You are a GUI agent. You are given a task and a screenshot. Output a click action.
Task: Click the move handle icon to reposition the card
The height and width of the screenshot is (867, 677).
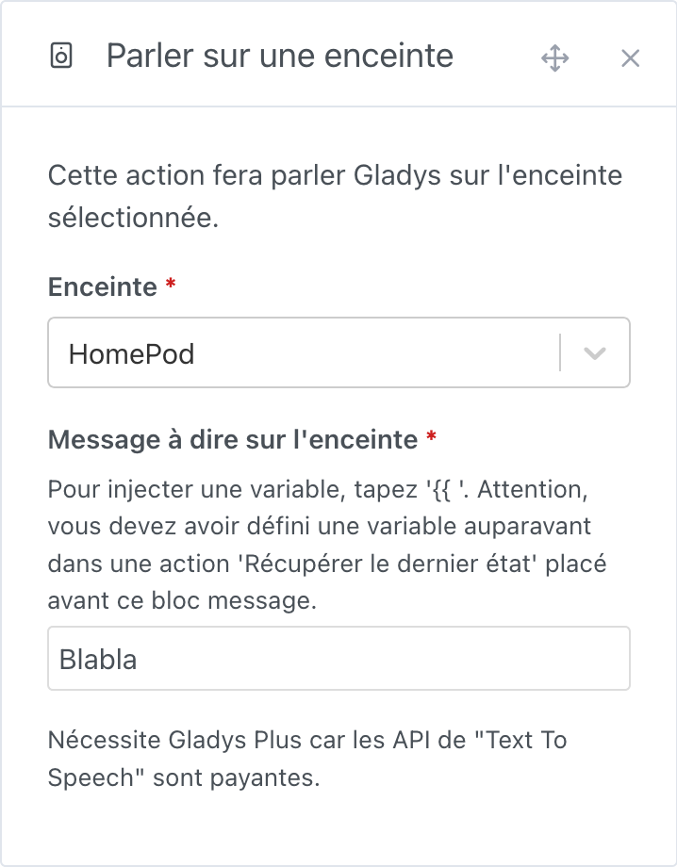tap(554, 57)
